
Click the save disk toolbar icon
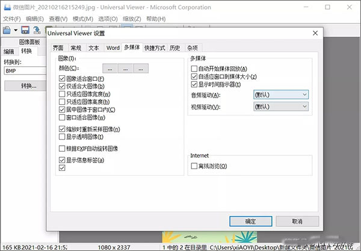point(25,30)
